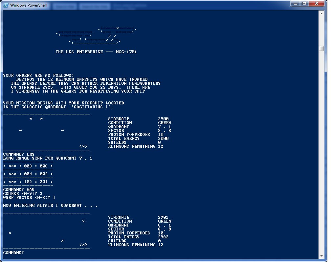Click the line starting "3 STARBASES IN THE GALAXY"
Screen dimensions: 331x262
[78, 91]
